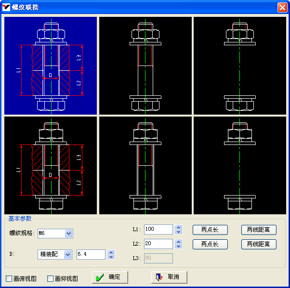Select the top-right bolt connection thumbnail
Screen dimensions: 290x288
(x=239, y=66)
